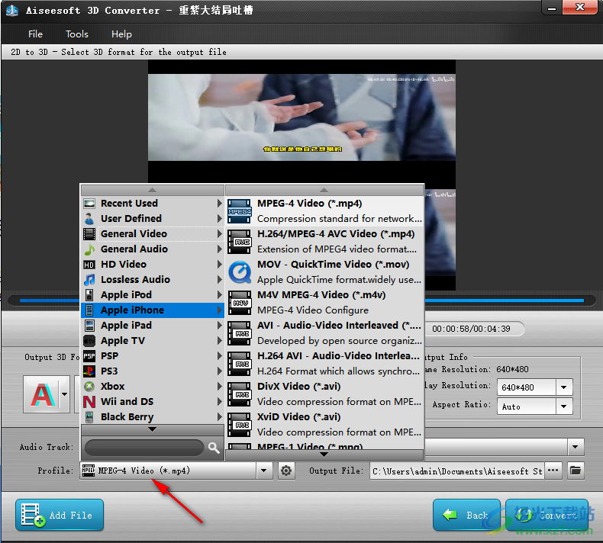603x543 pixels.
Task: Select the Lossless Audio category
Action: tap(153, 279)
